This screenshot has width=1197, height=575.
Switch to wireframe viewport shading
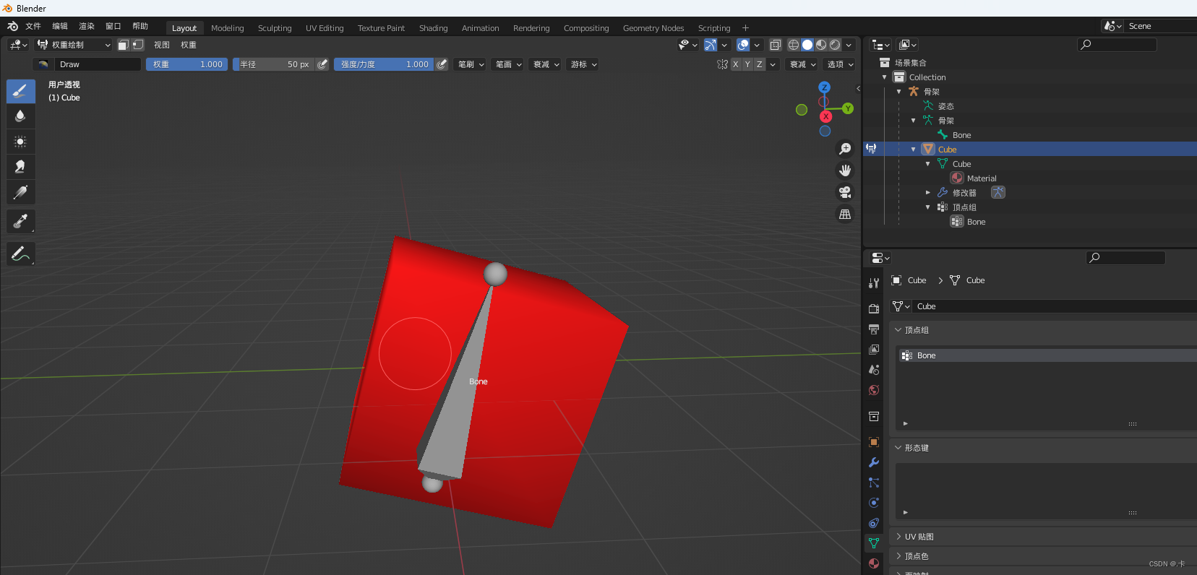(x=794, y=45)
